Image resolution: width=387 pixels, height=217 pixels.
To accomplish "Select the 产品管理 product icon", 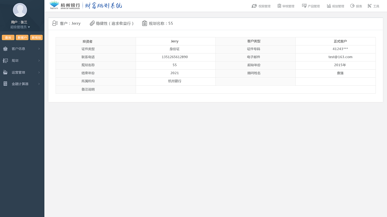I will 304,6.
